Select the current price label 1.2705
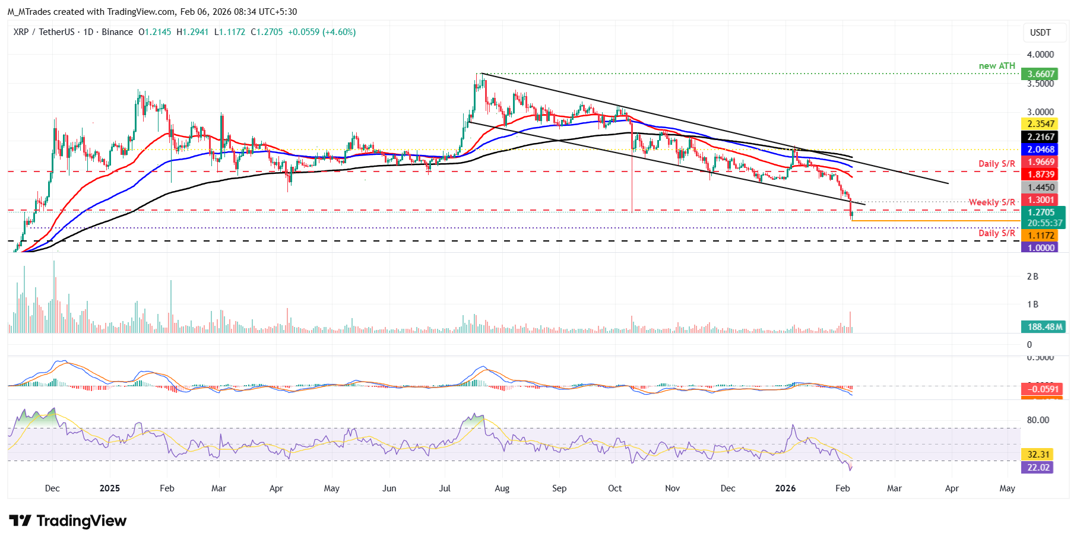1077x543 pixels. pyautogui.click(x=1041, y=212)
